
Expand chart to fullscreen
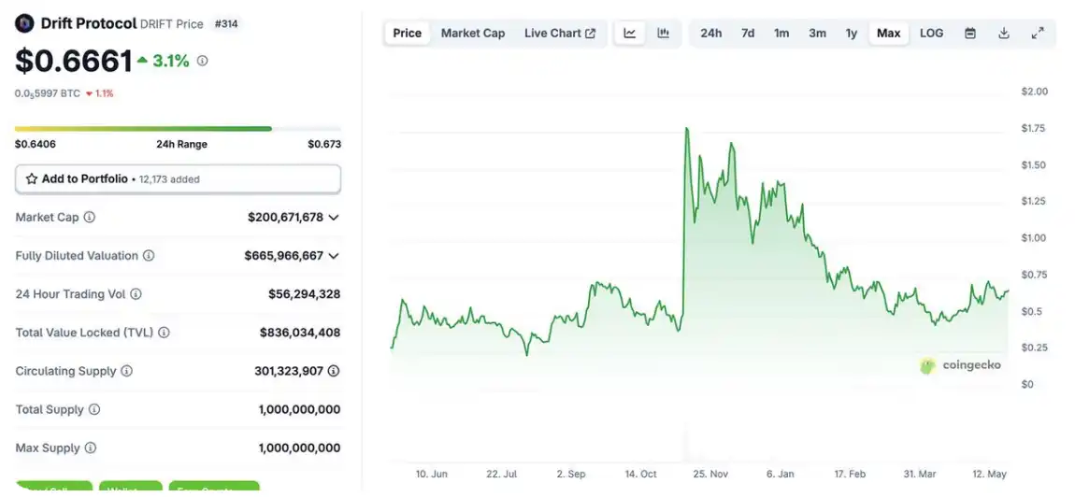click(x=1038, y=34)
